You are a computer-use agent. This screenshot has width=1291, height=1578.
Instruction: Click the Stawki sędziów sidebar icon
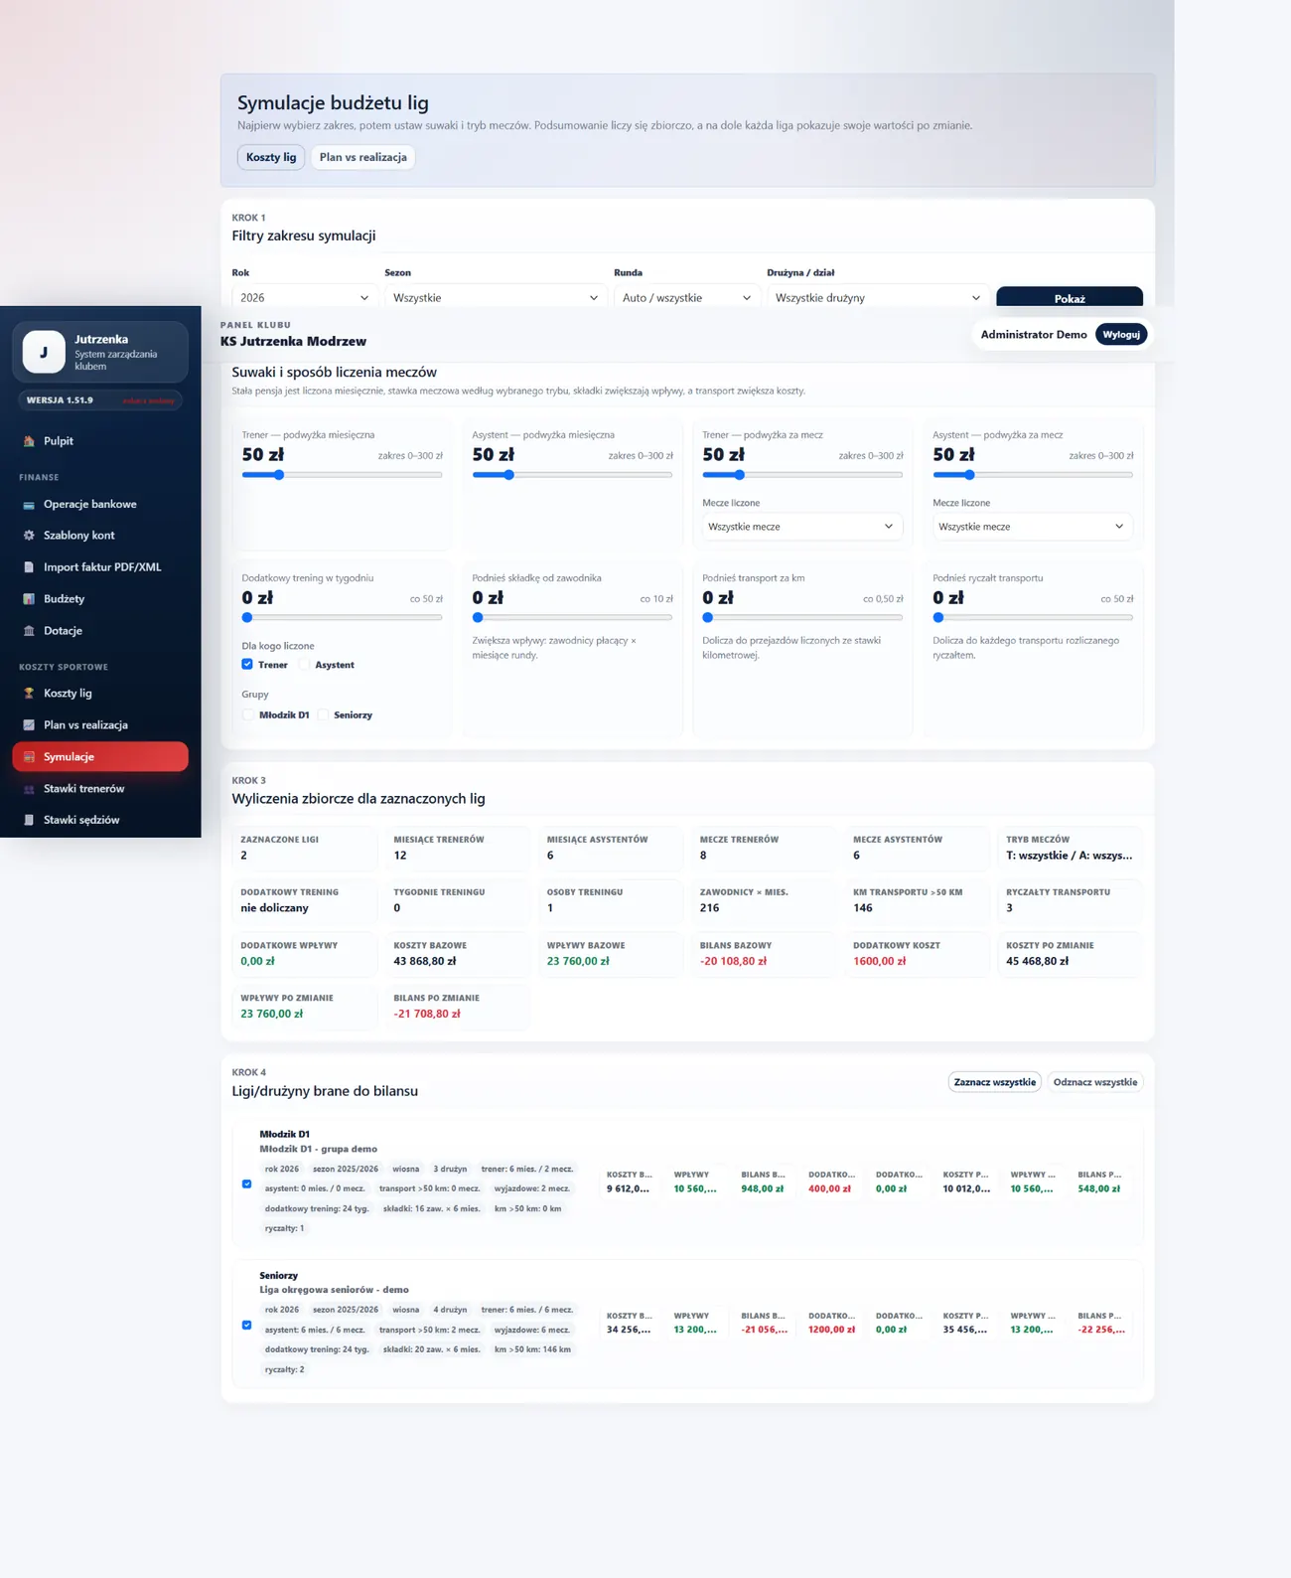pyautogui.click(x=29, y=820)
